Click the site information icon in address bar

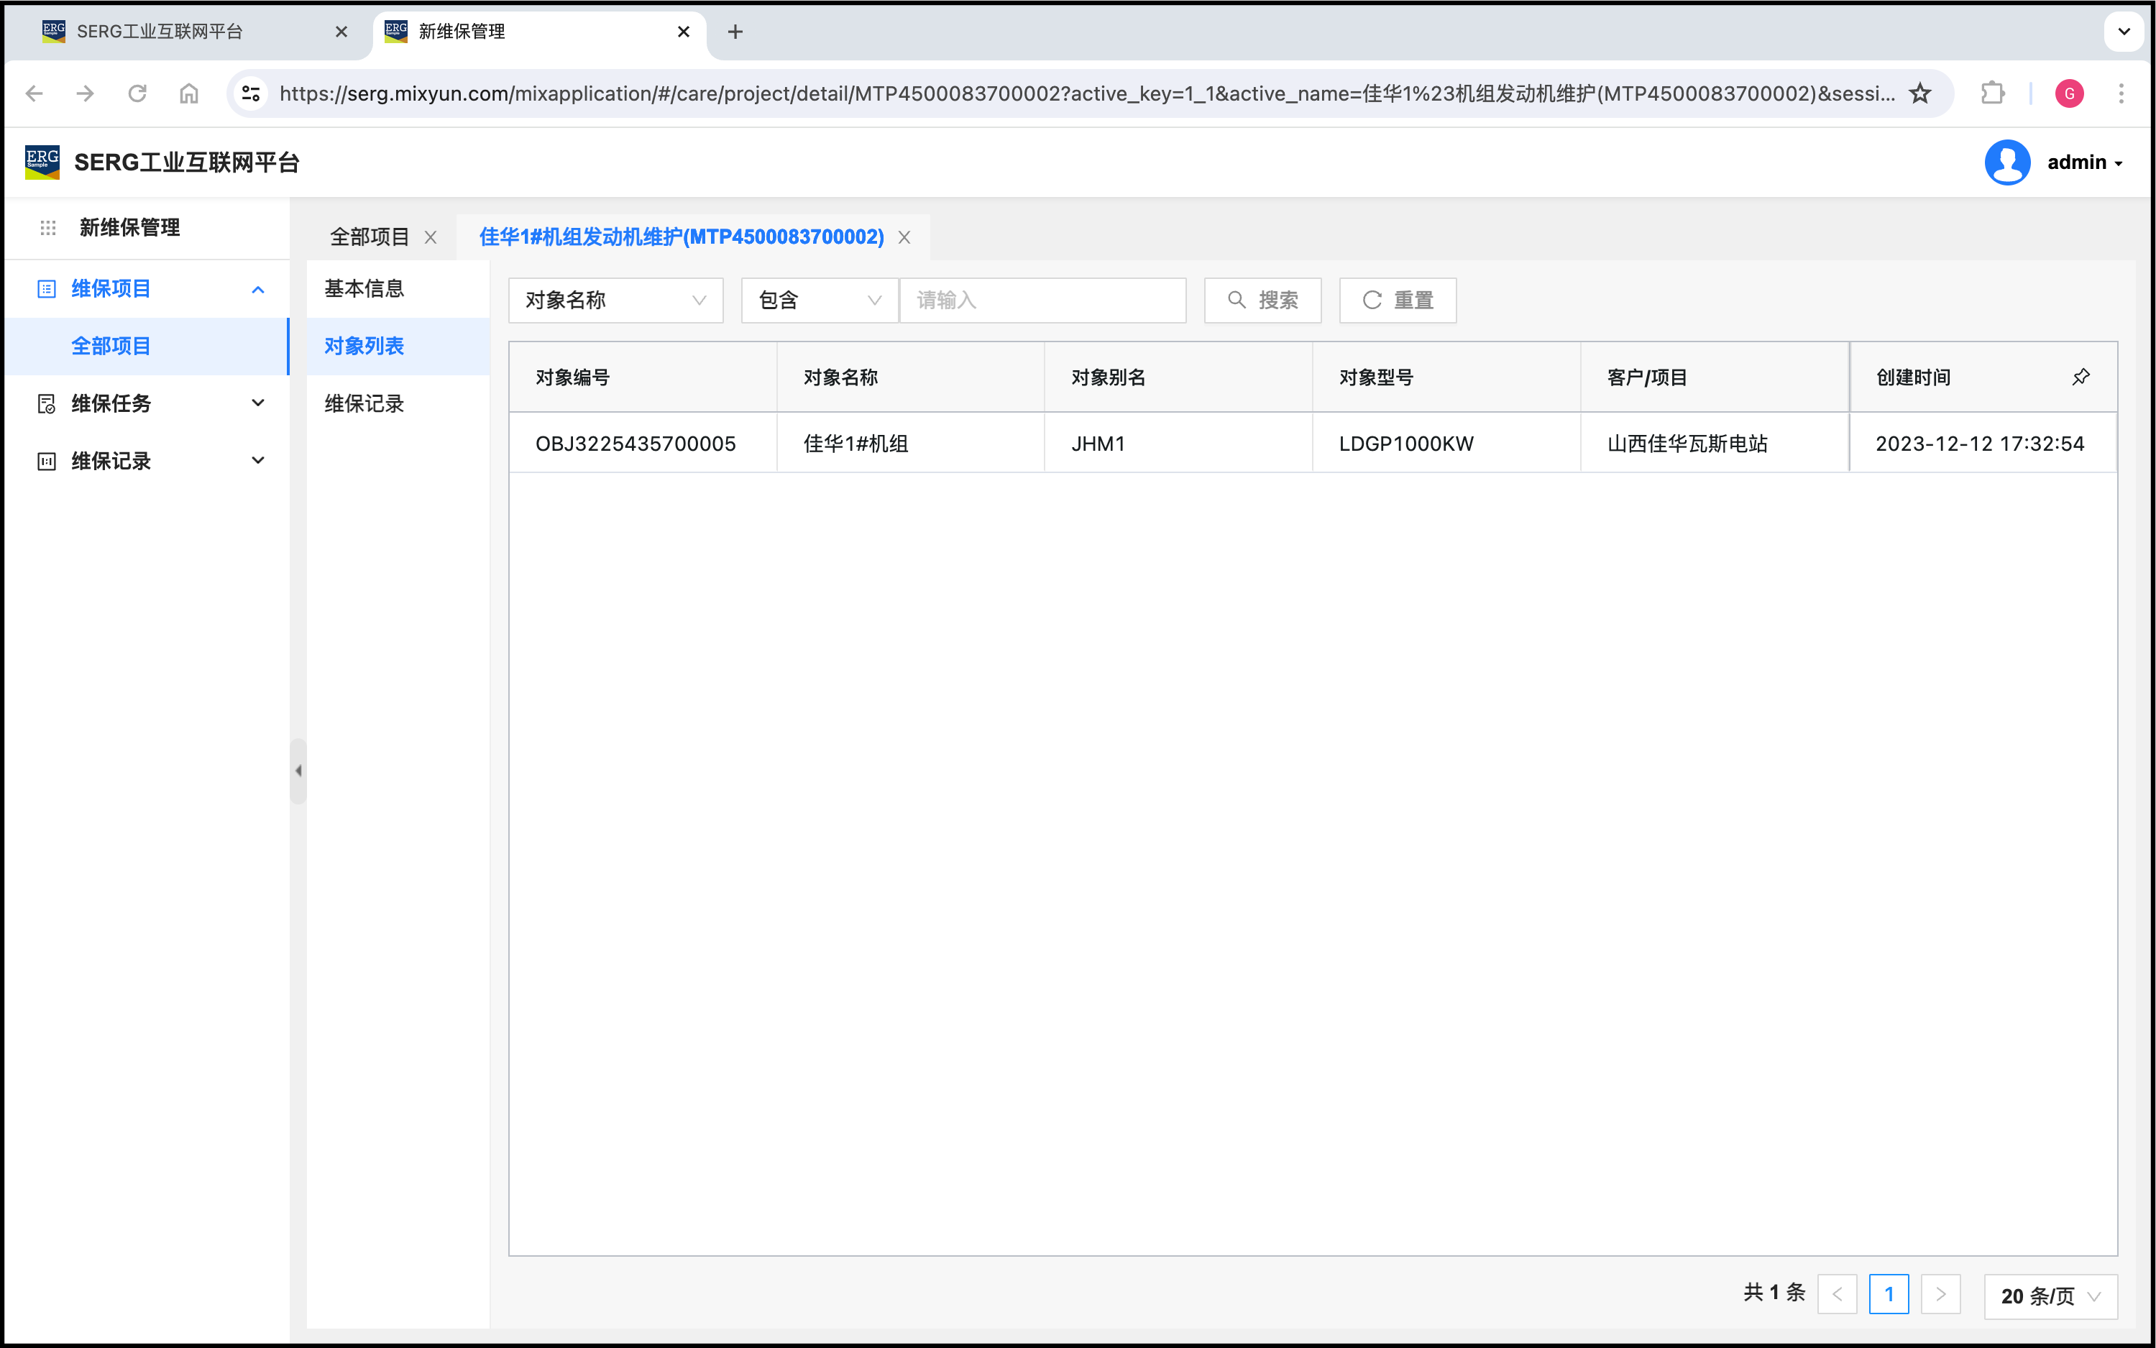tap(252, 93)
